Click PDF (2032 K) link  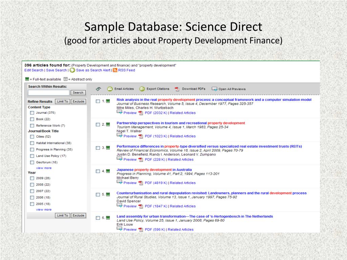click(156, 113)
